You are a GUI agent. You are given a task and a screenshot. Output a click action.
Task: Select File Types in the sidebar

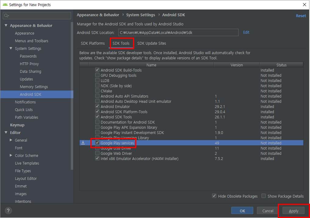[x=23, y=171]
